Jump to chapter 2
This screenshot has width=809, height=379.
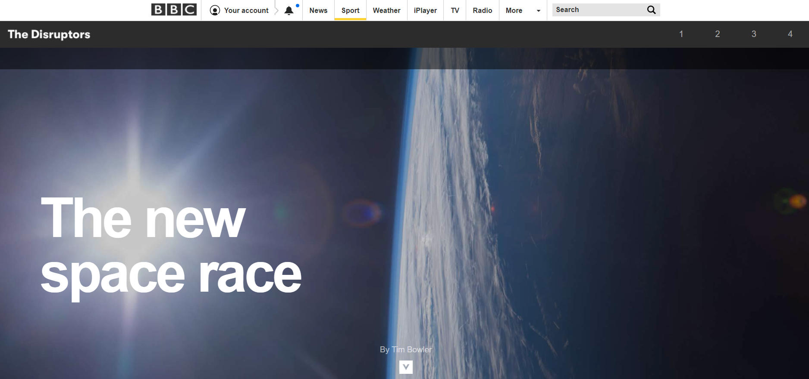click(718, 34)
